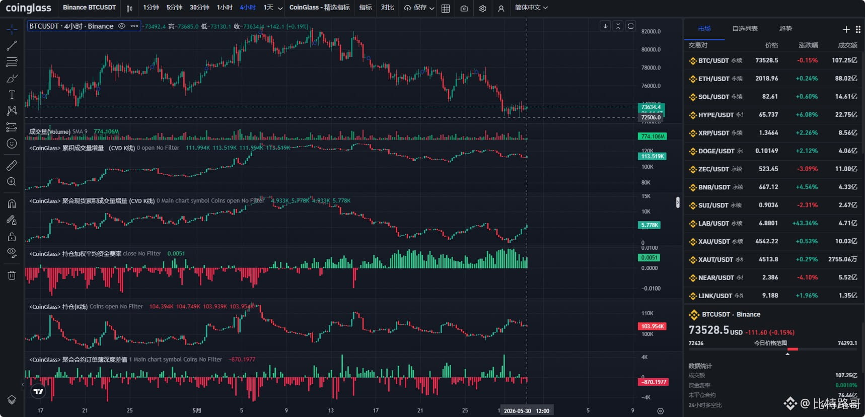Remove drawings with the trash icon
865x417 pixels.
pyautogui.click(x=12, y=275)
